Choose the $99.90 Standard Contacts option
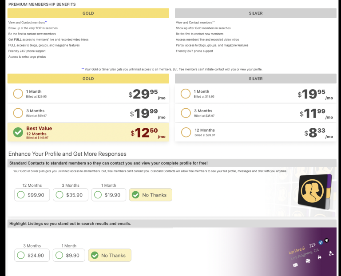The width and height of the screenshot is (341, 276). click(x=21, y=195)
